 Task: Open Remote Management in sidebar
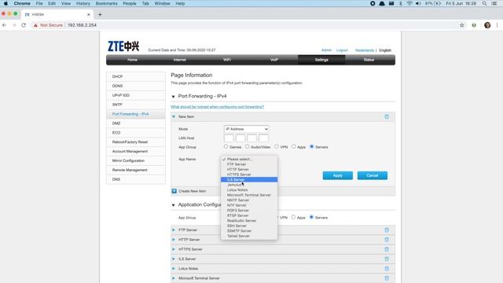pos(136,170)
